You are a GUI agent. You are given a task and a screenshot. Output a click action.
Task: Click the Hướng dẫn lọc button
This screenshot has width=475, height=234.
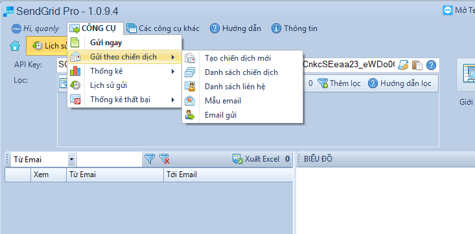[400, 83]
